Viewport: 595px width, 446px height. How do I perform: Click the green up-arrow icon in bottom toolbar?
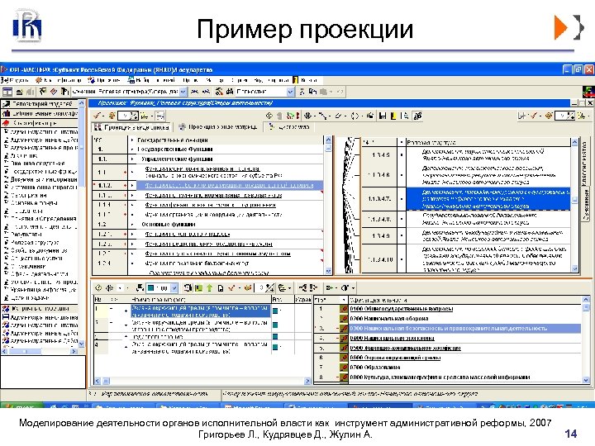pos(209,288)
